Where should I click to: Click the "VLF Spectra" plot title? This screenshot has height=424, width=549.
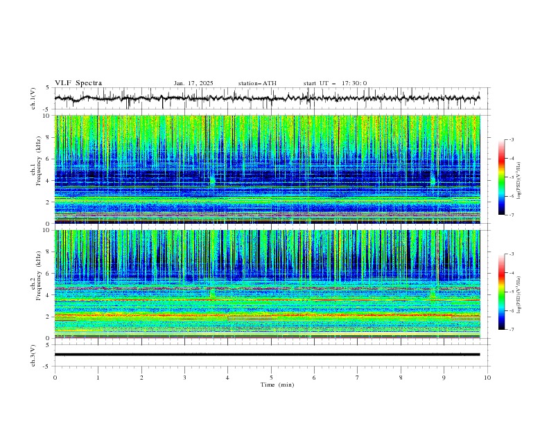78,83
